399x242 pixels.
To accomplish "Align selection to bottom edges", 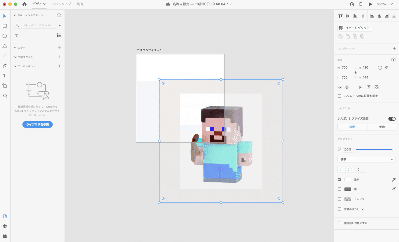I will point(355,16).
